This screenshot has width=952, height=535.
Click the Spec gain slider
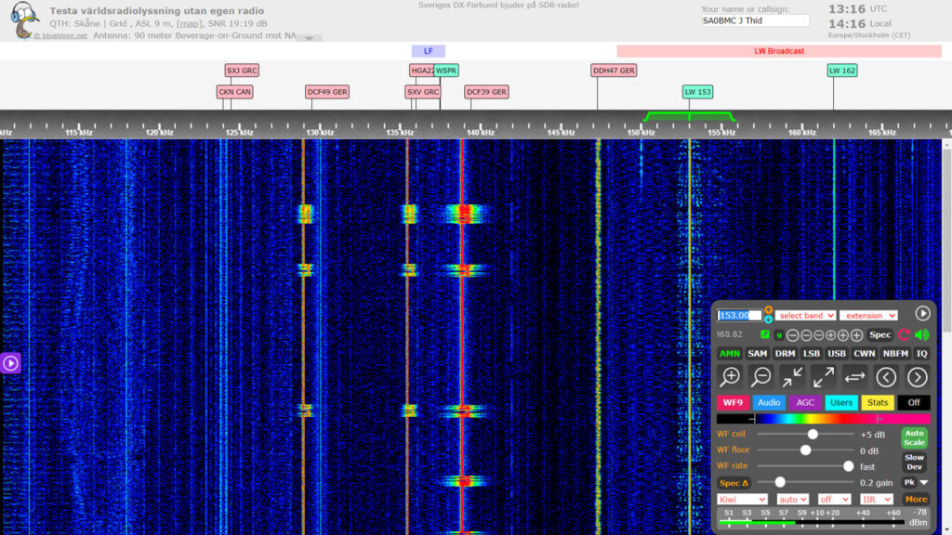click(x=806, y=482)
